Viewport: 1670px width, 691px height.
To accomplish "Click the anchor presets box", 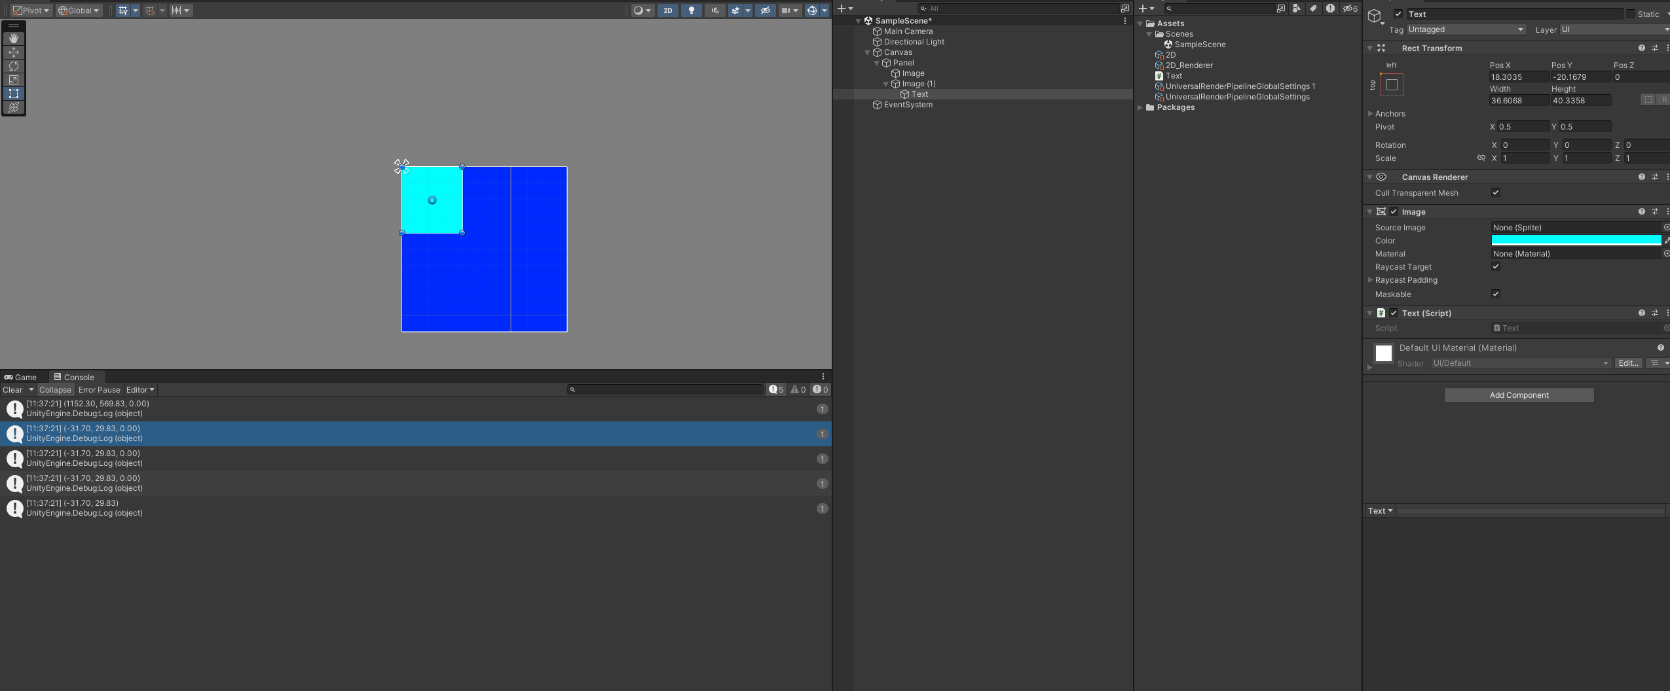I will [1392, 84].
